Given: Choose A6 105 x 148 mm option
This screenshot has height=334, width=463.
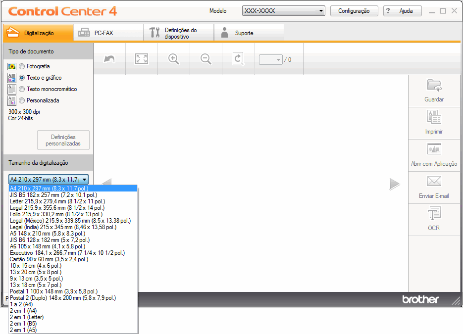Looking at the screenshot, I should [x=73, y=246].
